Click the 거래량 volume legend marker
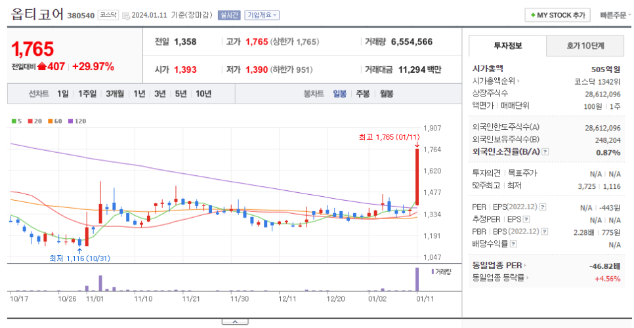Image resolution: width=634 pixels, height=328 pixels. [x=440, y=272]
